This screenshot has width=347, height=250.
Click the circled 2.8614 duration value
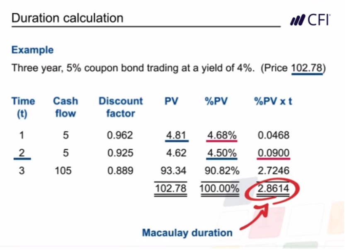(273, 189)
